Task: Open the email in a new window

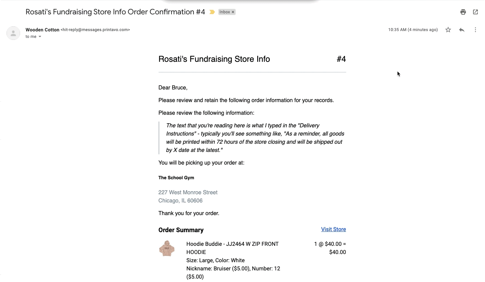Action: click(x=475, y=12)
